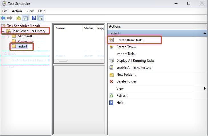Screen dimensions: 208x136
Task: Select the restart folder tree item
Action: coord(22,46)
